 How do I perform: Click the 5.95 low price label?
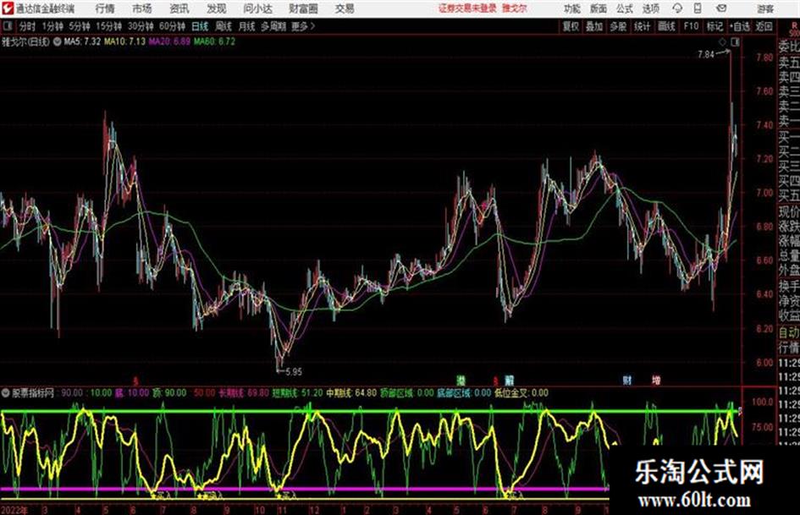click(x=294, y=372)
